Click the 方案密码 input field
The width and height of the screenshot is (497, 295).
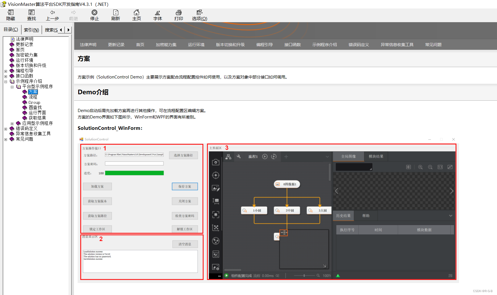[134, 163]
